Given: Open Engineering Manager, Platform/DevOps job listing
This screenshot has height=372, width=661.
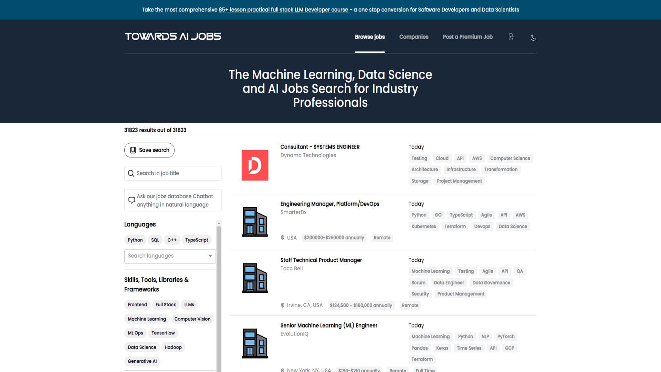Looking at the screenshot, I should (x=329, y=204).
